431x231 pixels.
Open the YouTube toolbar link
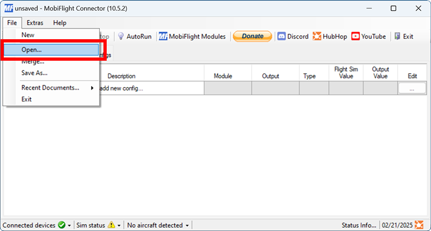(x=369, y=36)
